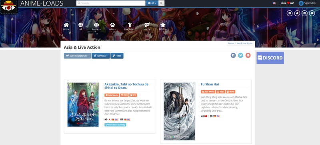Viewport: 320px width, 145px height.
Task: Open the Newest sort dropdown
Action: [101, 56]
